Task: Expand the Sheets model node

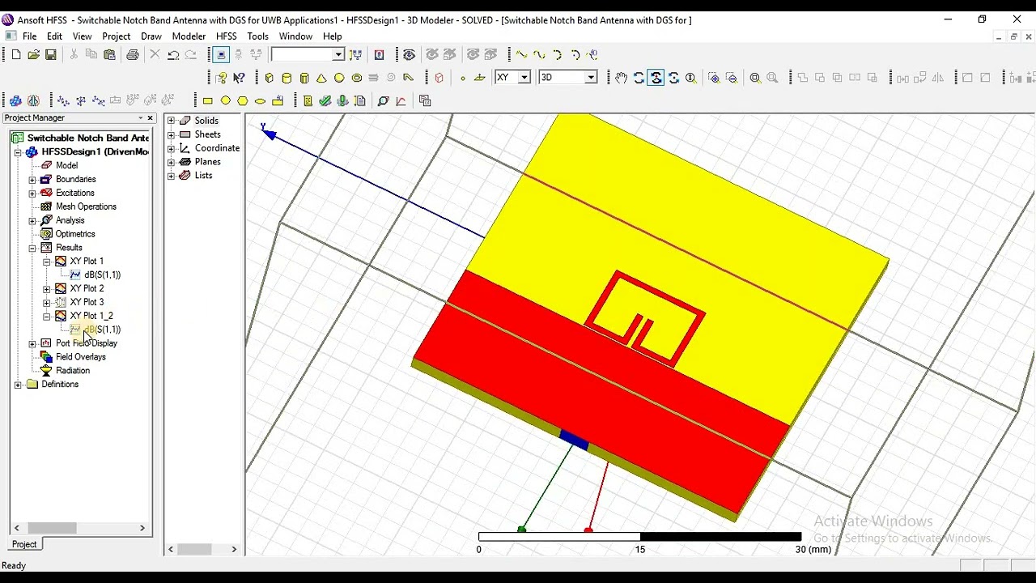Action: point(171,134)
